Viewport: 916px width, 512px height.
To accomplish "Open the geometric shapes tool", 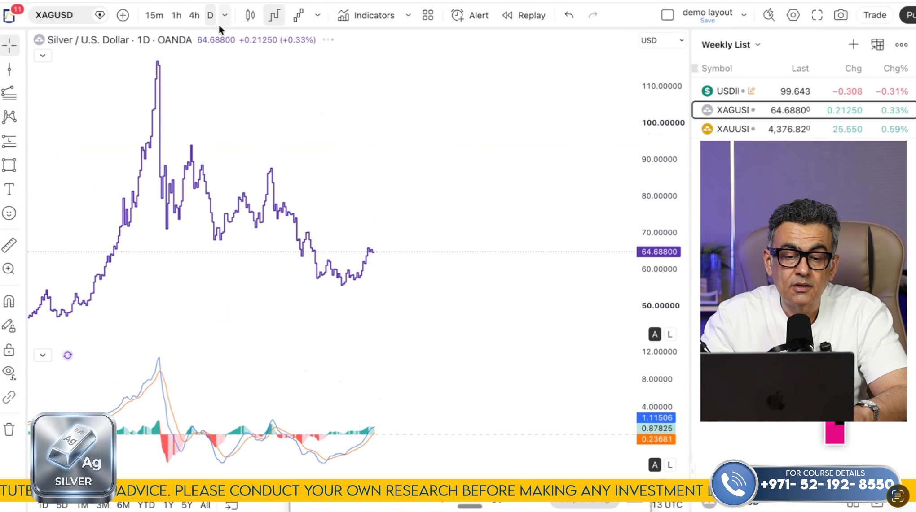I will 9,165.
